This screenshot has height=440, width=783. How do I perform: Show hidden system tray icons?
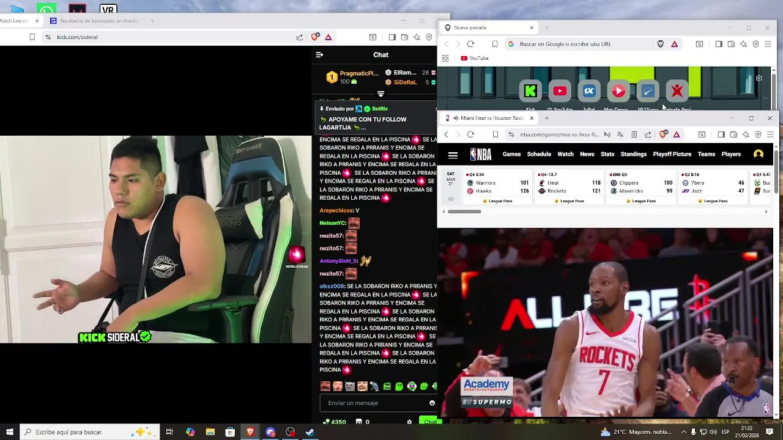(684, 432)
